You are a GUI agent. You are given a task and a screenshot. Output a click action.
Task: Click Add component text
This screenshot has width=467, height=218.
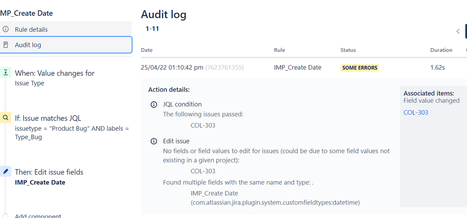point(38,216)
